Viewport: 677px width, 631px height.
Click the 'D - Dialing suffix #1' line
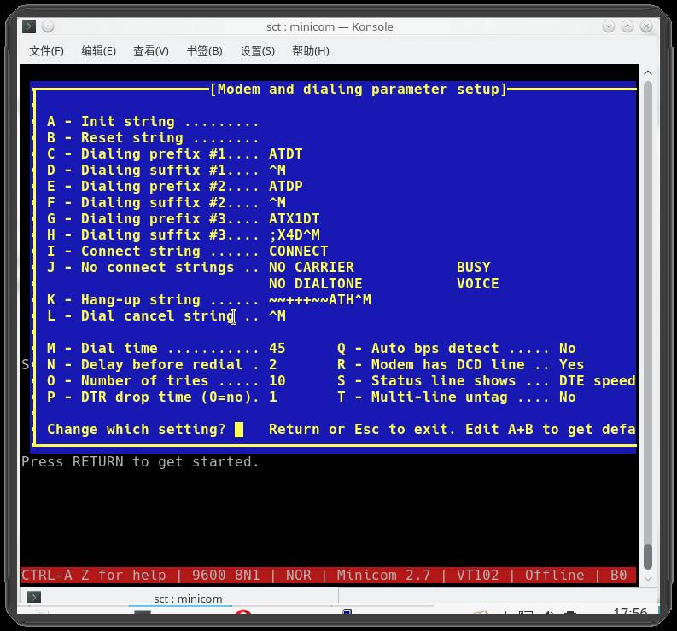pyautogui.click(x=166, y=171)
